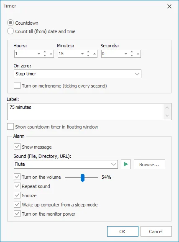Image resolution: width=179 pixels, height=242 pixels.
Task: Click the rightmost up arrow in Hours field
Action: (x=51, y=54)
